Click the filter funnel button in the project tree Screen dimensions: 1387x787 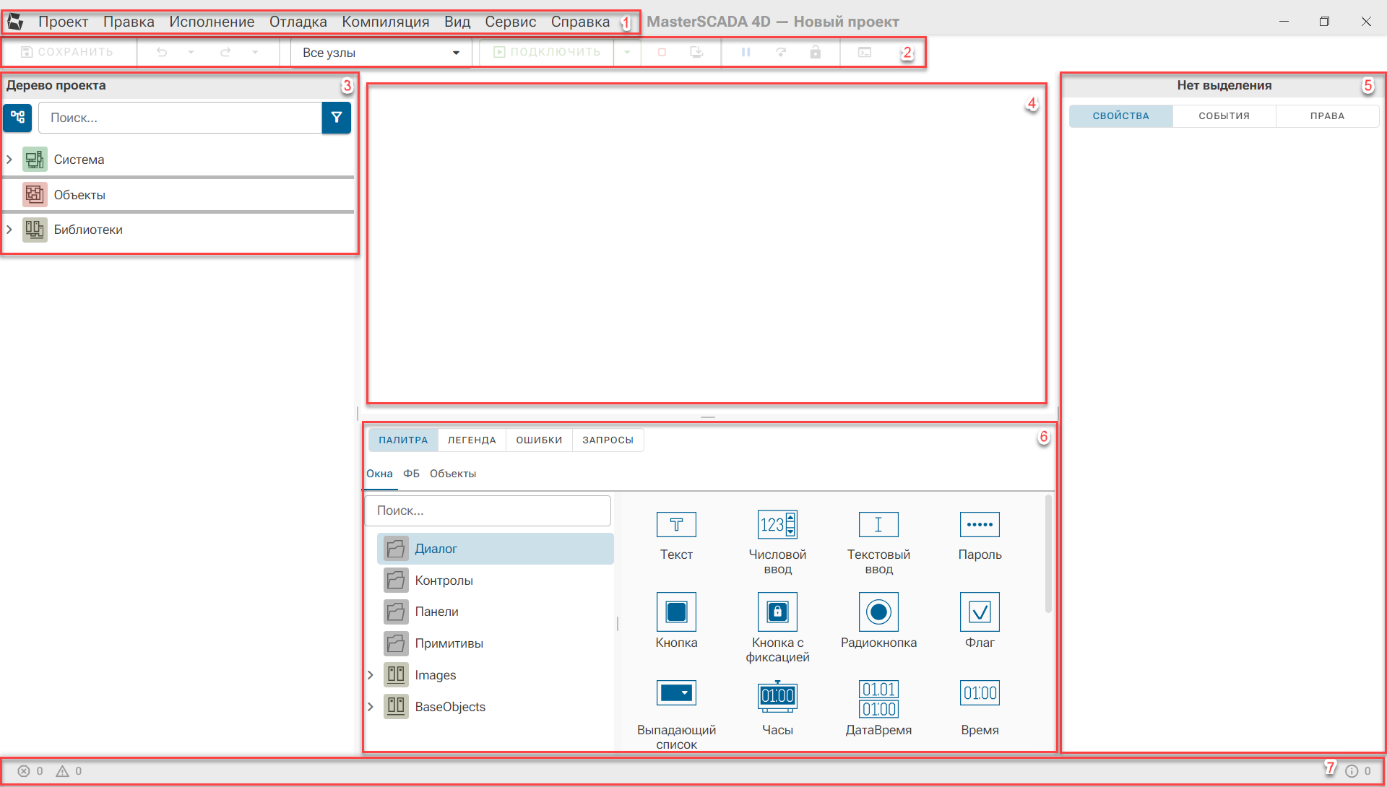[x=337, y=118]
